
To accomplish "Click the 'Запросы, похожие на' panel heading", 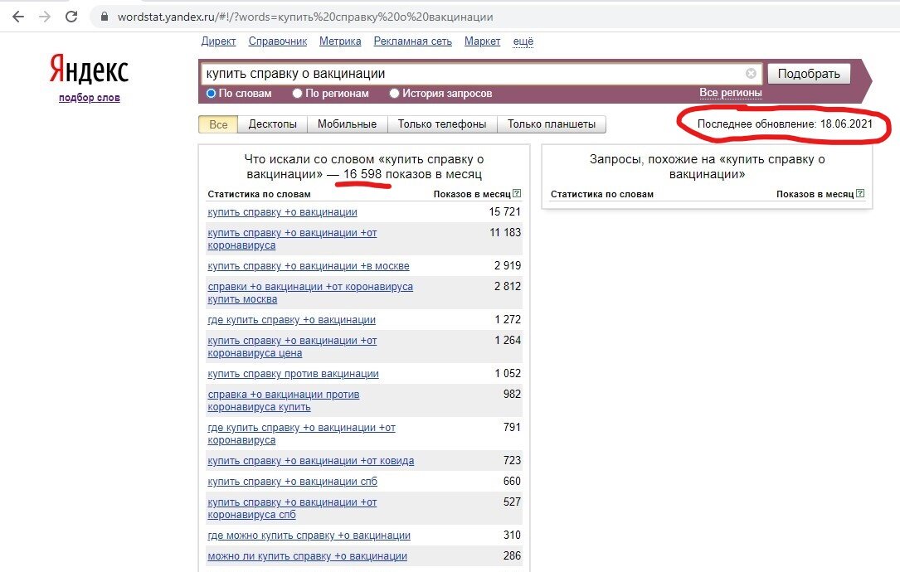I will pyautogui.click(x=707, y=167).
